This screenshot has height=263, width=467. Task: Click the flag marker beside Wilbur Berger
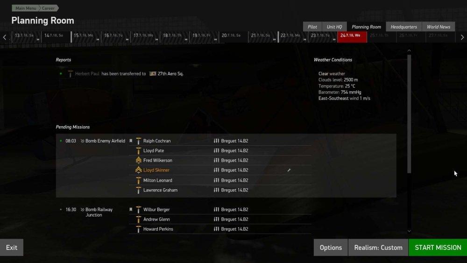point(131,210)
